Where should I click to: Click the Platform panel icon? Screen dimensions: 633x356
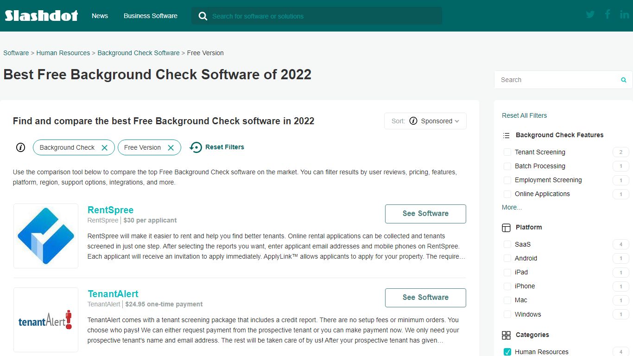tap(506, 228)
